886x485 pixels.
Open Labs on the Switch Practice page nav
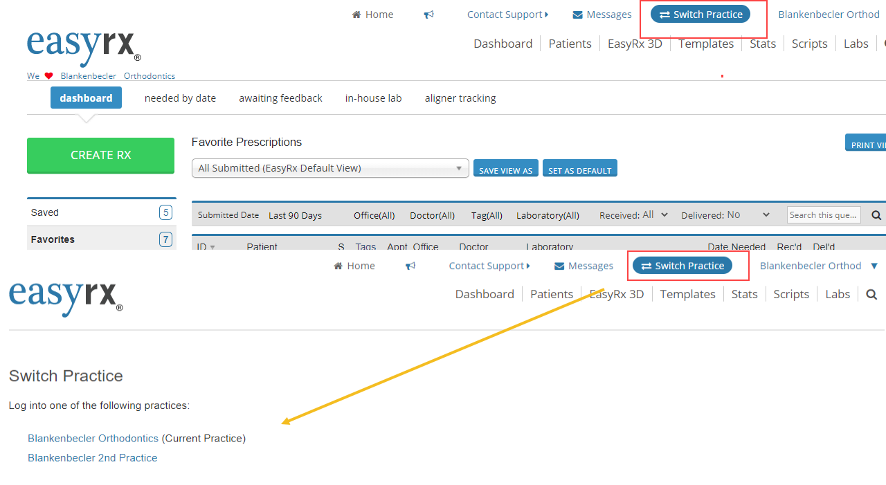[838, 294]
